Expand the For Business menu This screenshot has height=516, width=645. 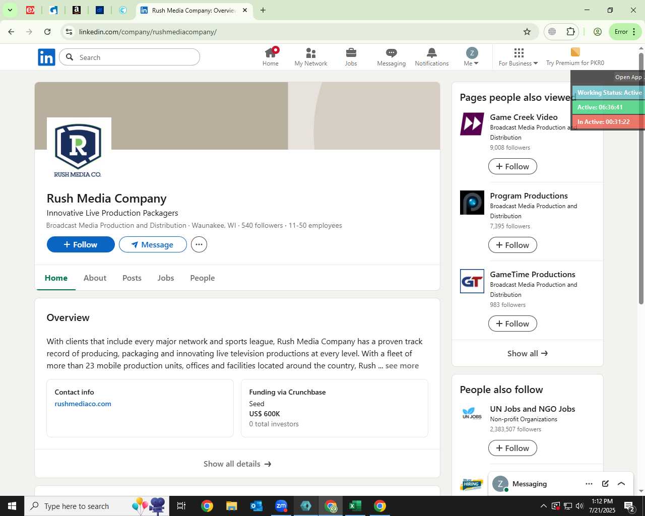(x=518, y=57)
